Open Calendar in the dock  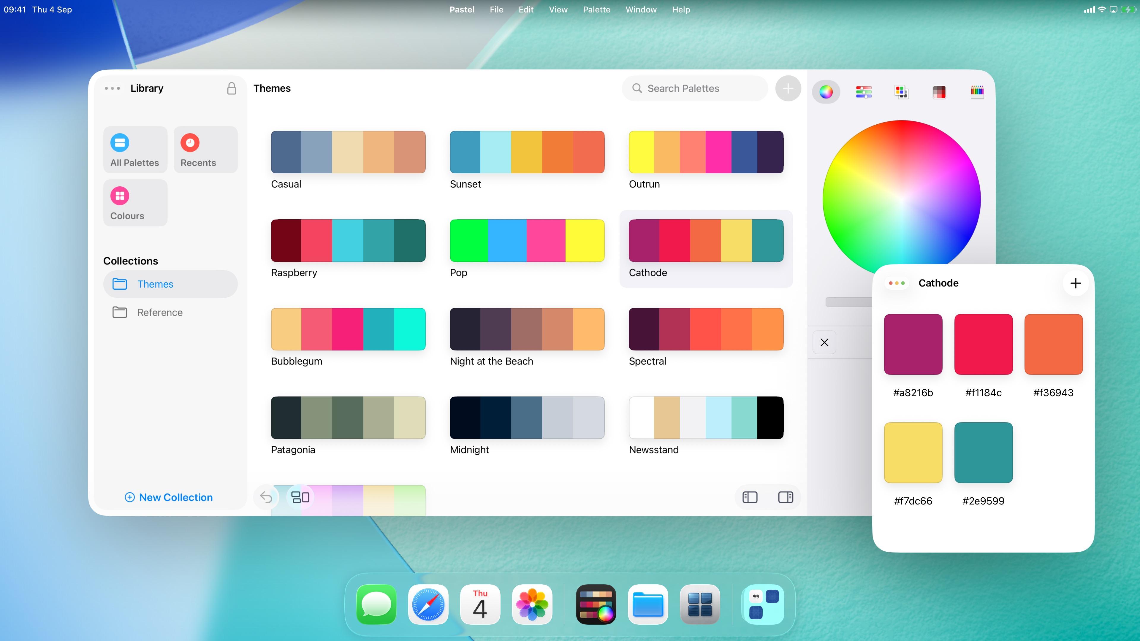pyautogui.click(x=480, y=604)
